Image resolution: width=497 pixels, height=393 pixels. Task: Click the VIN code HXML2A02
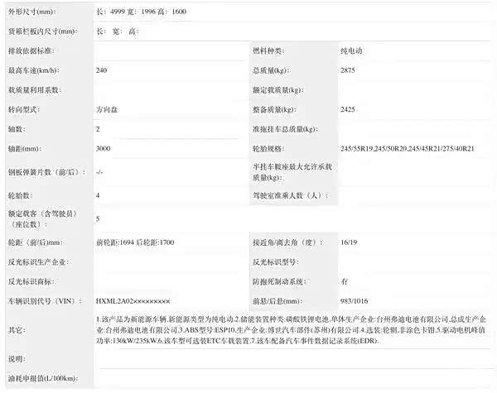(133, 301)
